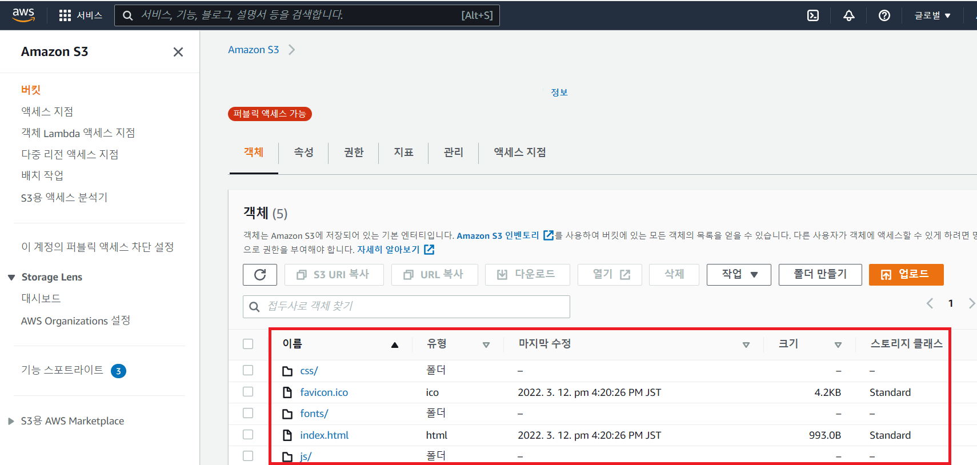The width and height of the screenshot is (977, 465).
Task: Switch to the 권한 tab
Action: (x=354, y=153)
